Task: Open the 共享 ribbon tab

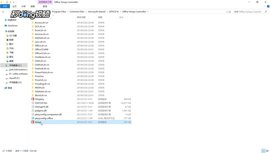Action: [23, 6]
